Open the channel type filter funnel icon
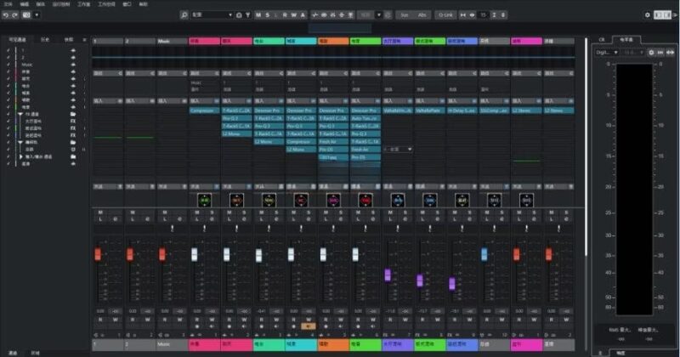The height and width of the screenshot is (357, 680). (247, 14)
